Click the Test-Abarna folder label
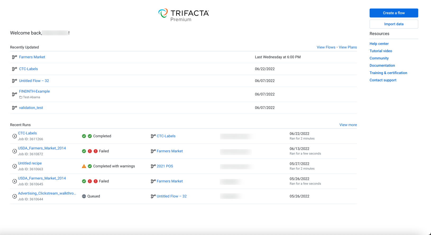Screen dimensions: 431x235 31,97
